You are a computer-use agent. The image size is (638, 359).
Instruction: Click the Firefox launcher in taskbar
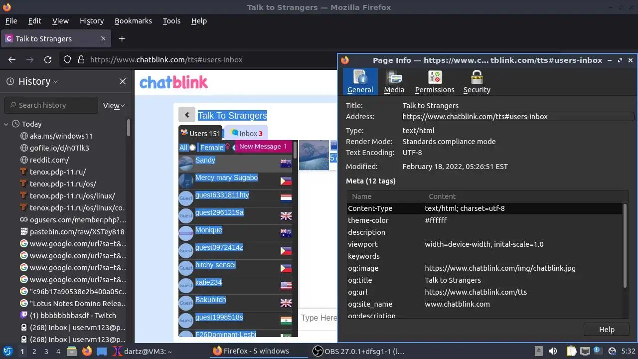point(87,352)
